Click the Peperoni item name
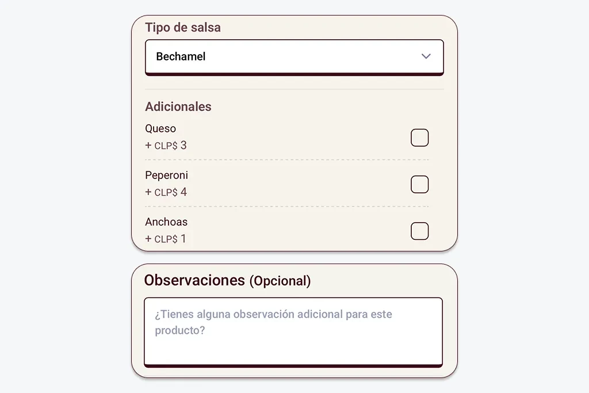 pyautogui.click(x=166, y=175)
